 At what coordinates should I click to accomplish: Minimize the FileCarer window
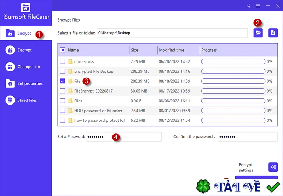tap(268, 6)
